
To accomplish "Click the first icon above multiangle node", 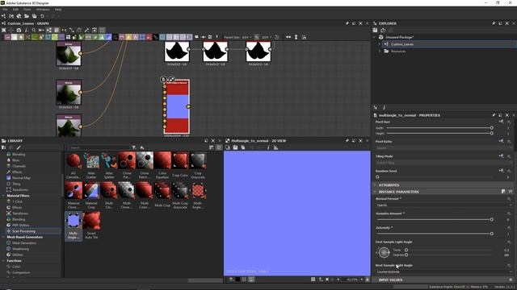I will point(163,79).
